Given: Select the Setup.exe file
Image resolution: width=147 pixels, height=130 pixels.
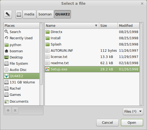Looking at the screenshot, I should point(92,69).
